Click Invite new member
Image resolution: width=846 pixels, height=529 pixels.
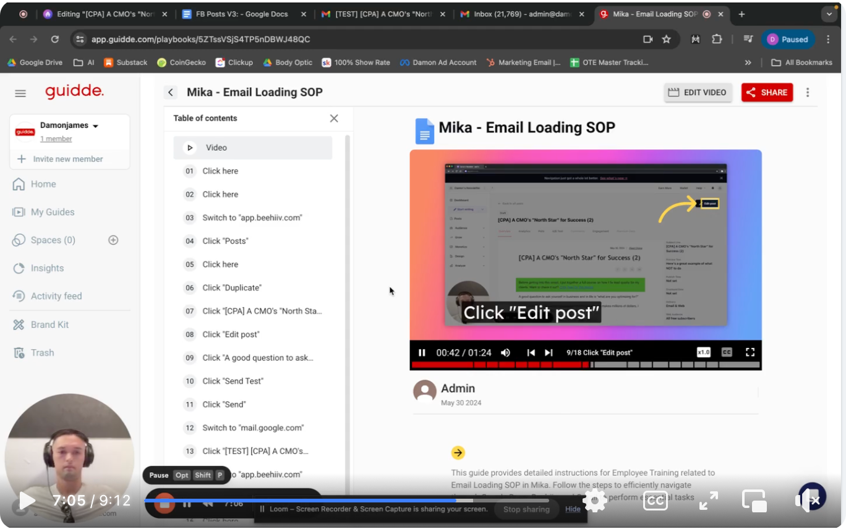coord(68,159)
